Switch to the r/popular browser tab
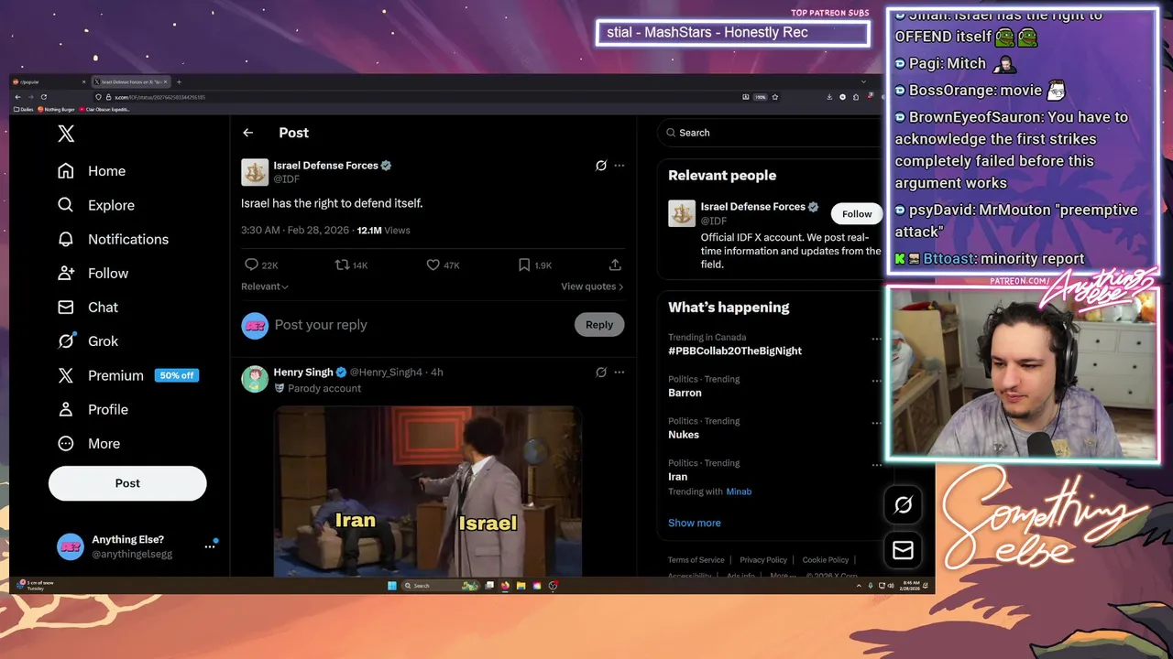 tap(49, 82)
